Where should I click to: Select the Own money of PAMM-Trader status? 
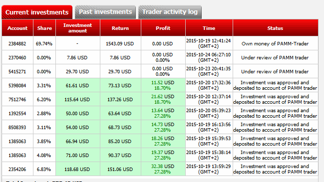coord(275,44)
